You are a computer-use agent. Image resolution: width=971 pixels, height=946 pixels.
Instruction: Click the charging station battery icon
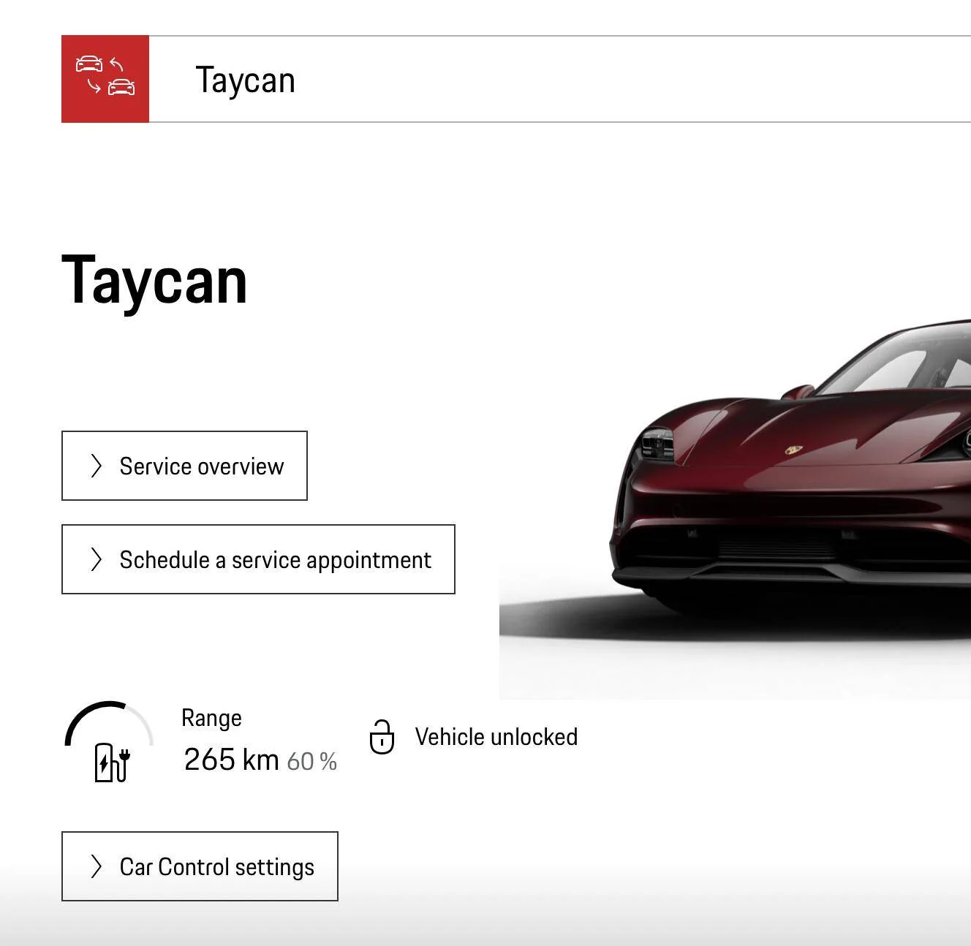[112, 763]
